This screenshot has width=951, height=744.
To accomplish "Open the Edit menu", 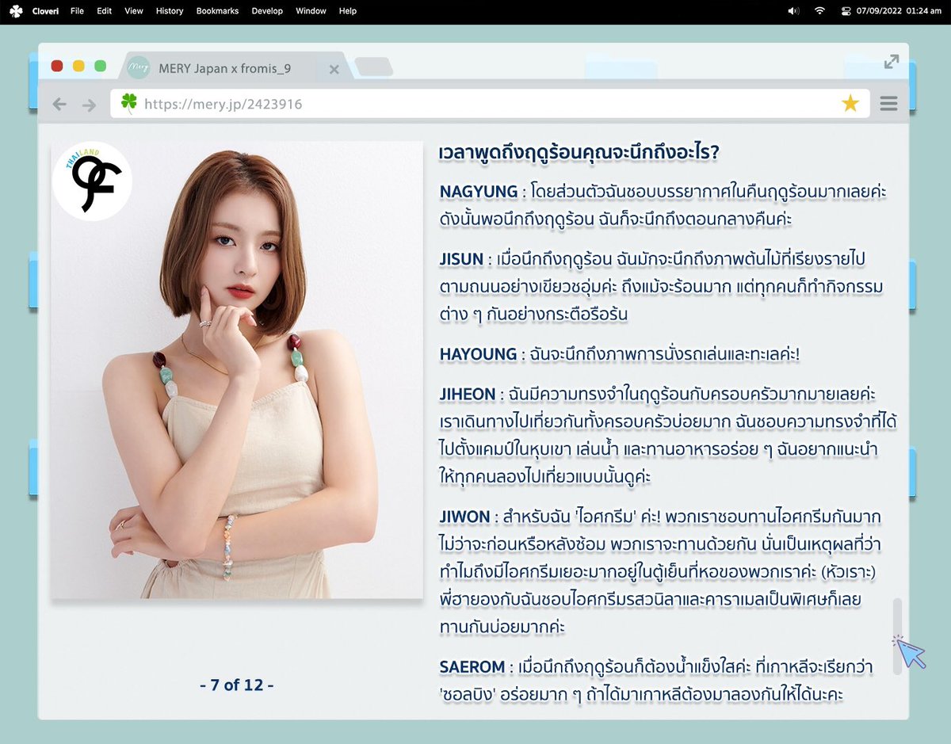I will [104, 11].
